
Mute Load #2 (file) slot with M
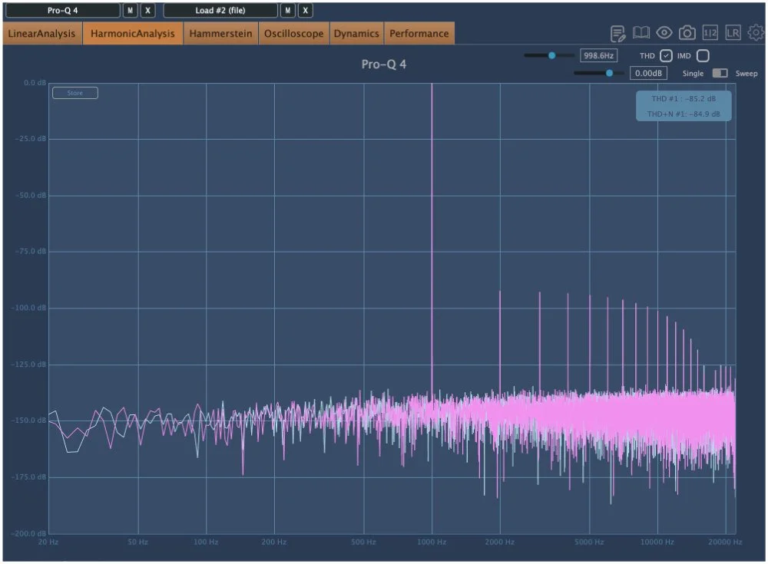coord(288,10)
